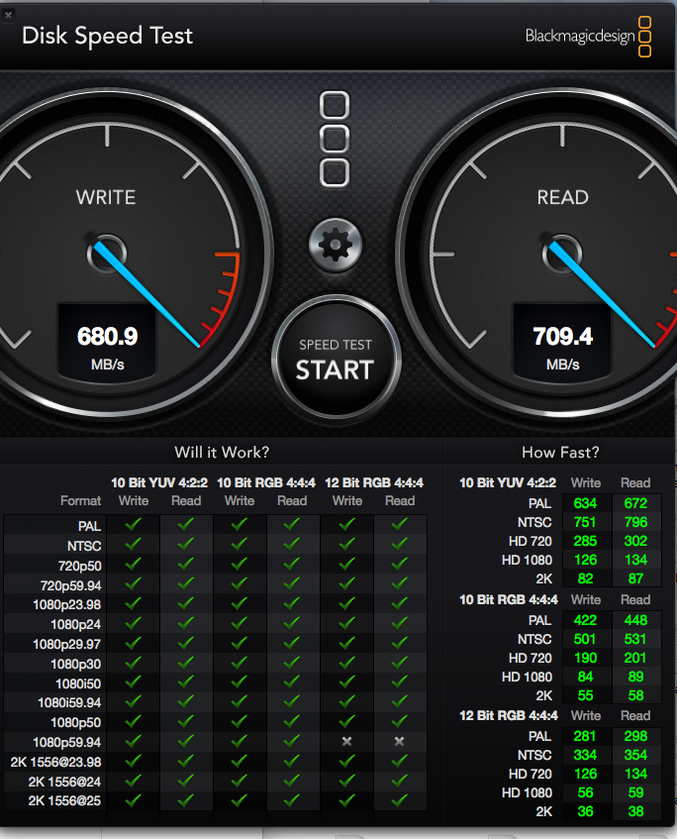Click 10 Bit YUV 2K write value 82

[x=585, y=578]
